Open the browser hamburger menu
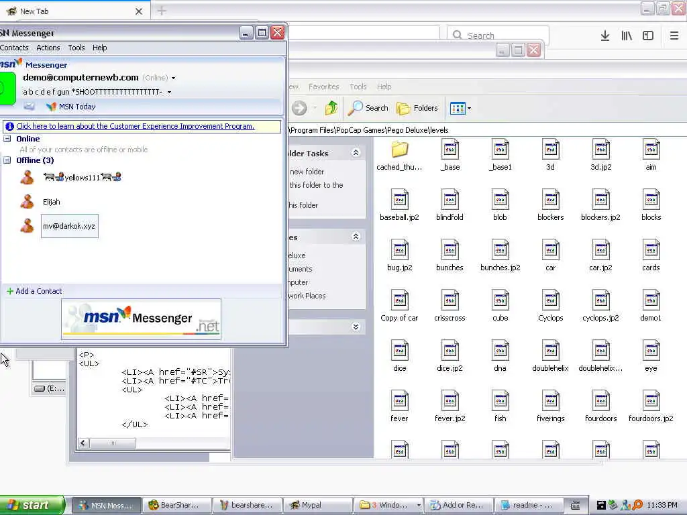 (674, 36)
